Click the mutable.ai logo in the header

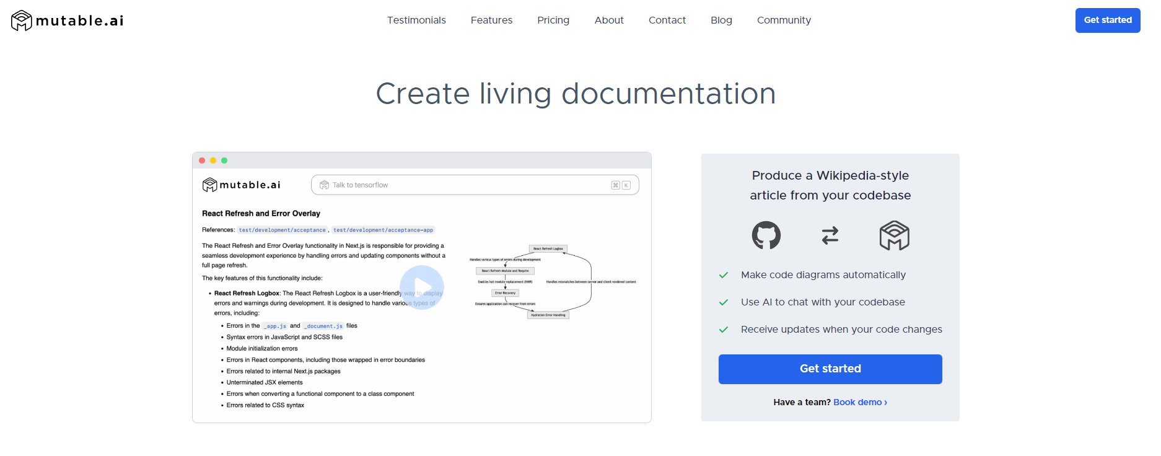pyautogui.click(x=68, y=20)
